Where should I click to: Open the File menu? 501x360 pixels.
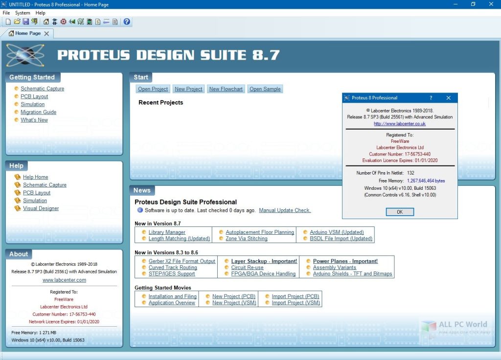tap(6, 13)
